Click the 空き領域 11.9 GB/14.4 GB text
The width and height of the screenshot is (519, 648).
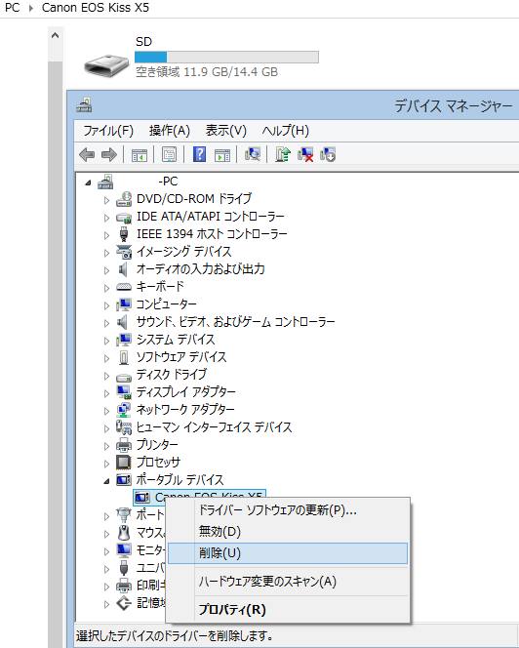[207, 72]
